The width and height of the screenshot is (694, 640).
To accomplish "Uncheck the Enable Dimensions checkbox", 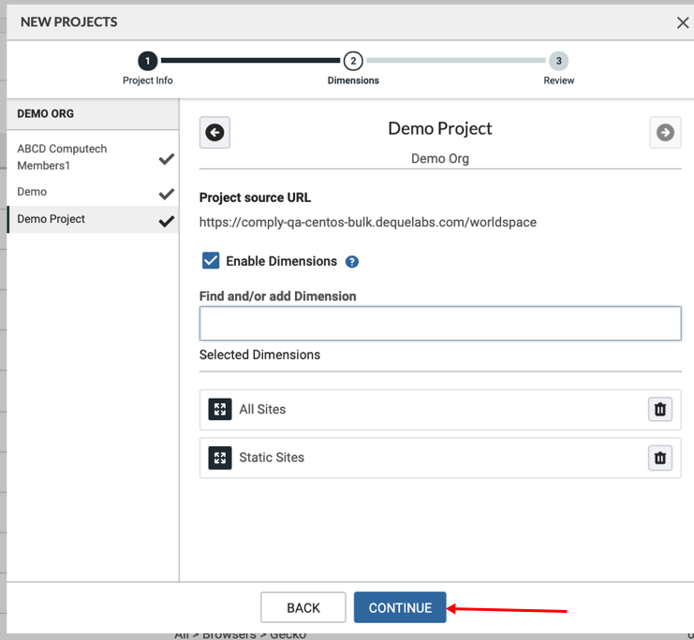I will [211, 261].
